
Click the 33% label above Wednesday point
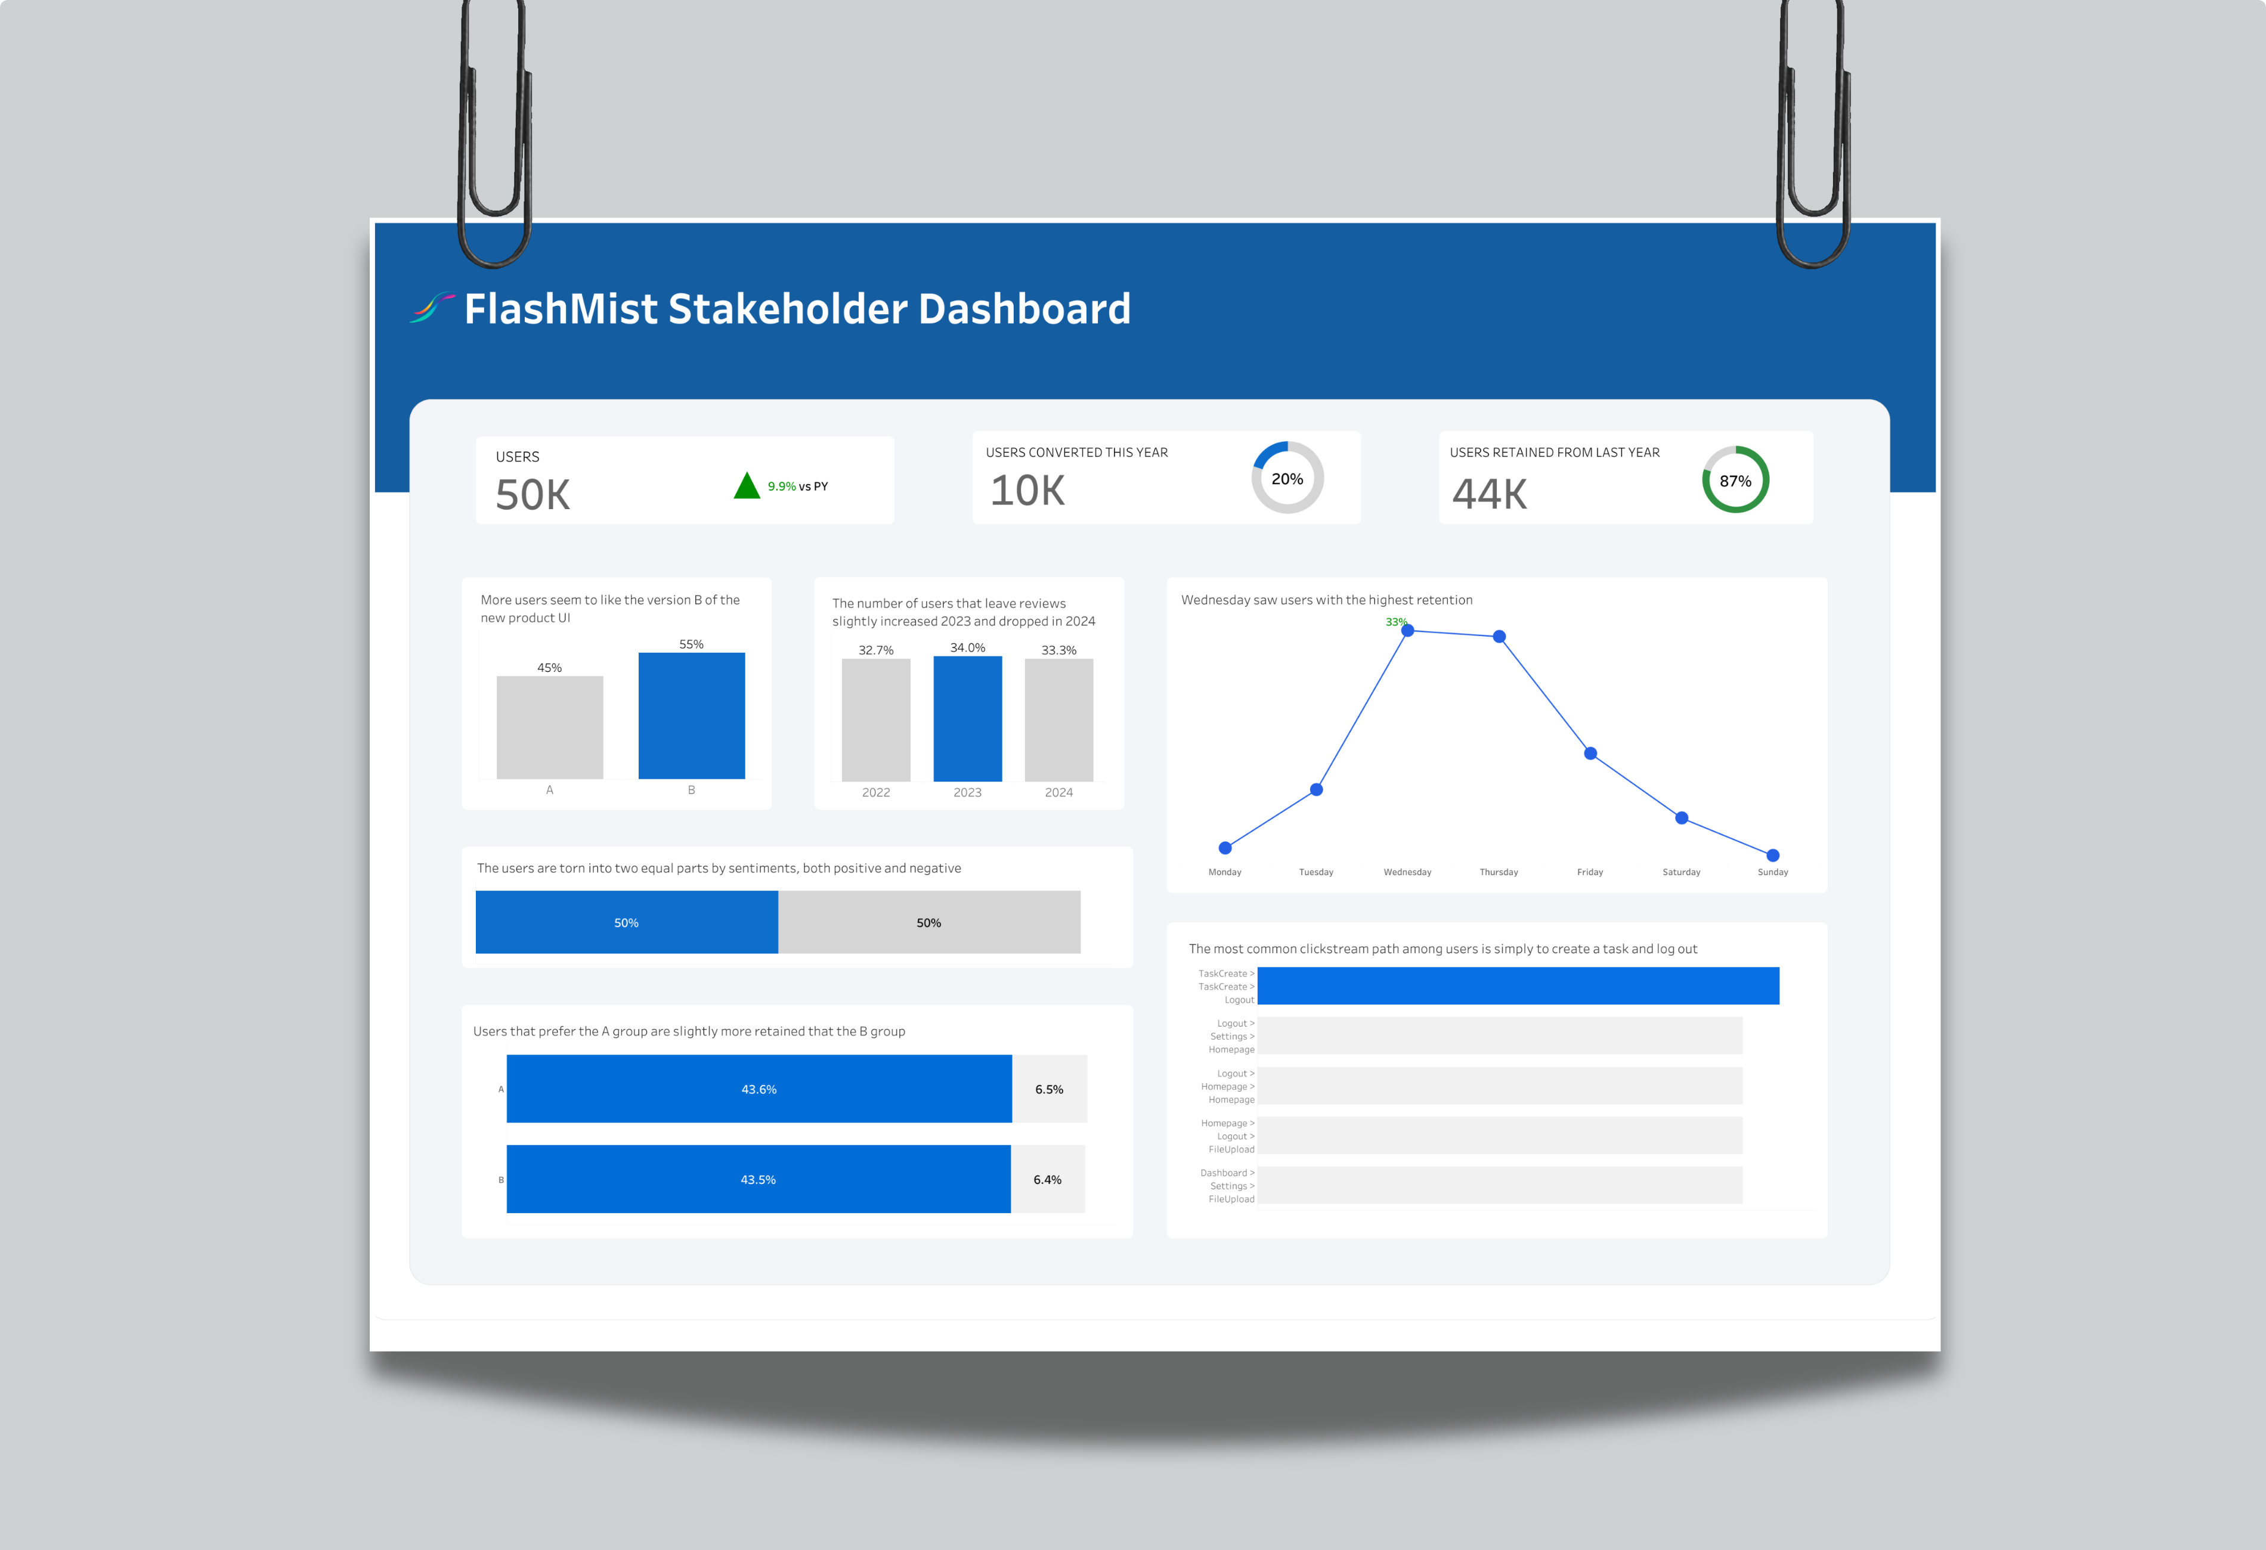1396,622
